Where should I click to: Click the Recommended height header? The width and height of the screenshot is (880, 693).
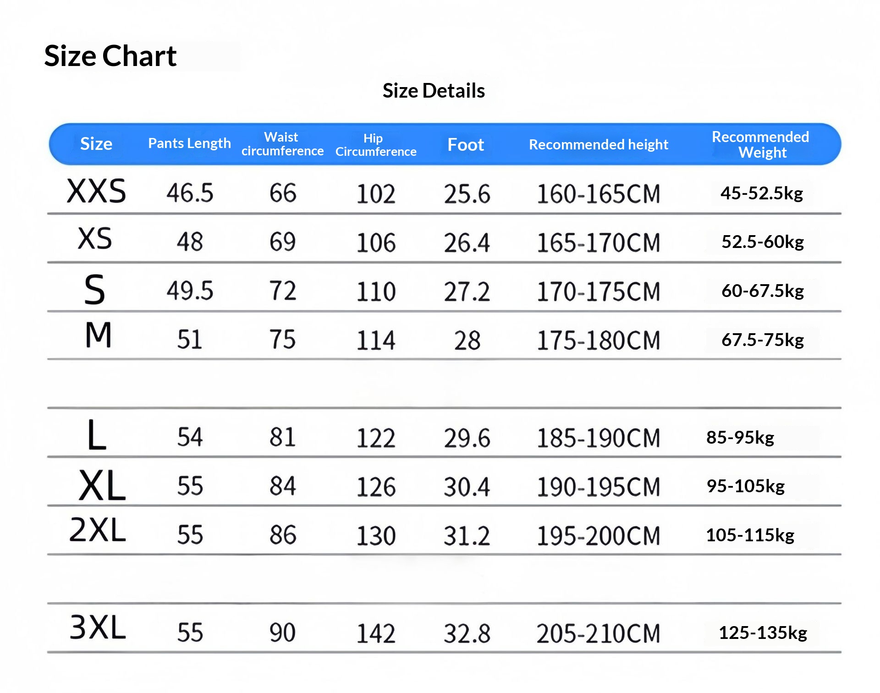[x=598, y=145]
